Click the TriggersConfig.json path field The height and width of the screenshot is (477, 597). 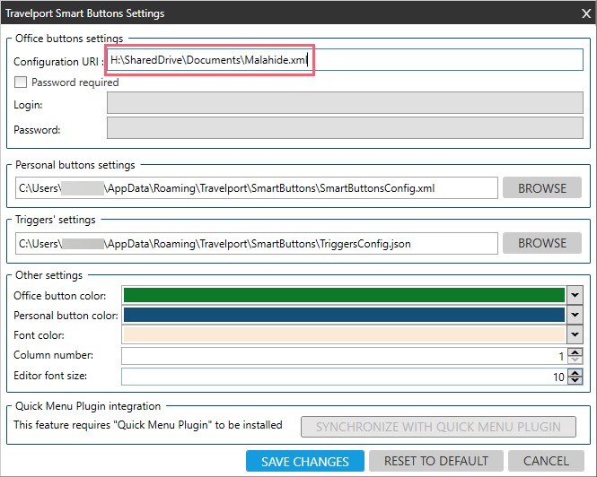pos(256,243)
